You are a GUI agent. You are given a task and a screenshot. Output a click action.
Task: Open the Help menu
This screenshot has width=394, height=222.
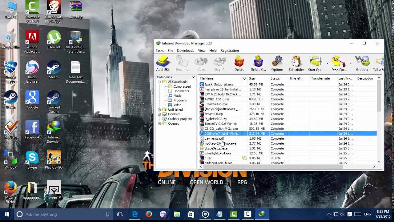click(x=213, y=51)
